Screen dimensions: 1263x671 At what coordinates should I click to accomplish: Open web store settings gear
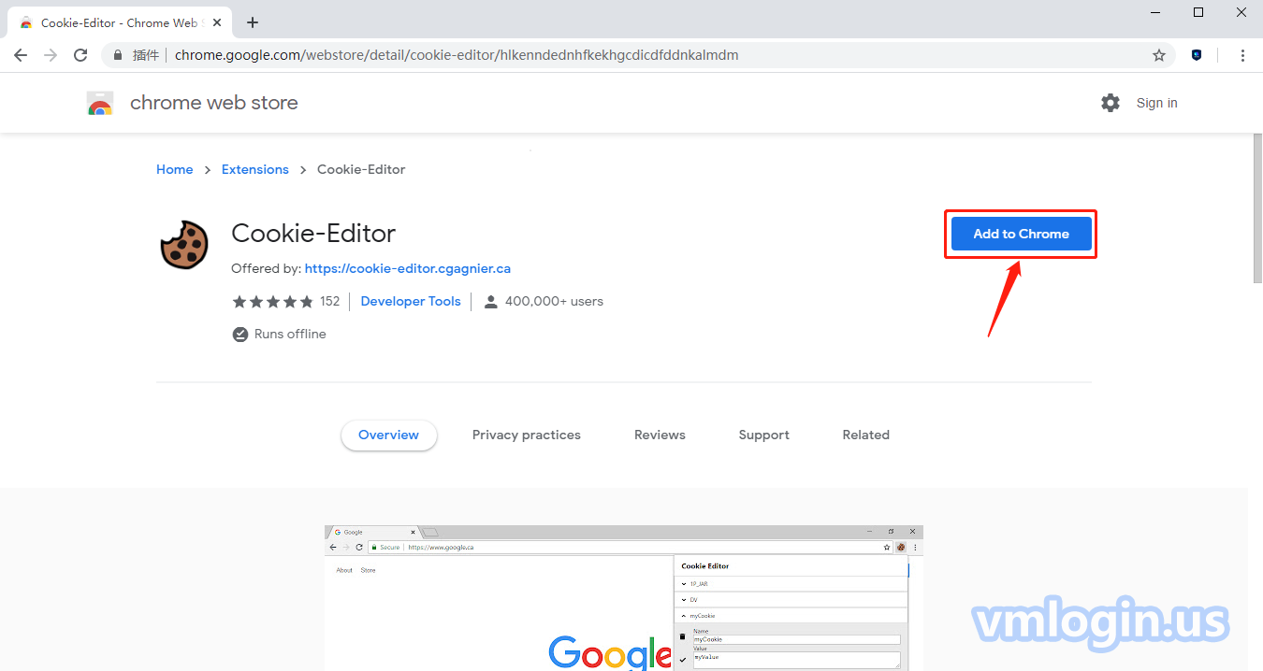click(1111, 103)
